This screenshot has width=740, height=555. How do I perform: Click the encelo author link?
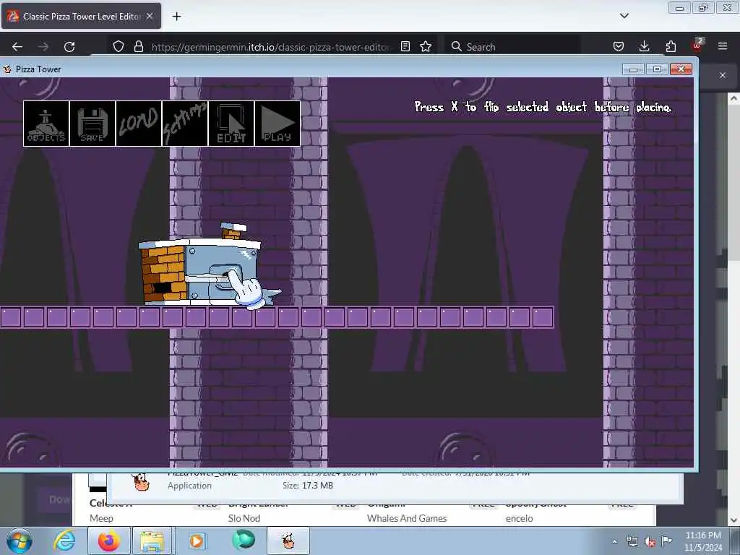(519, 518)
